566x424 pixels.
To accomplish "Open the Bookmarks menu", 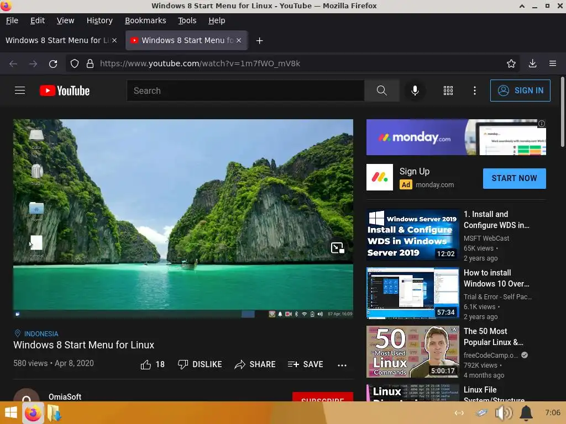I will 145,20.
